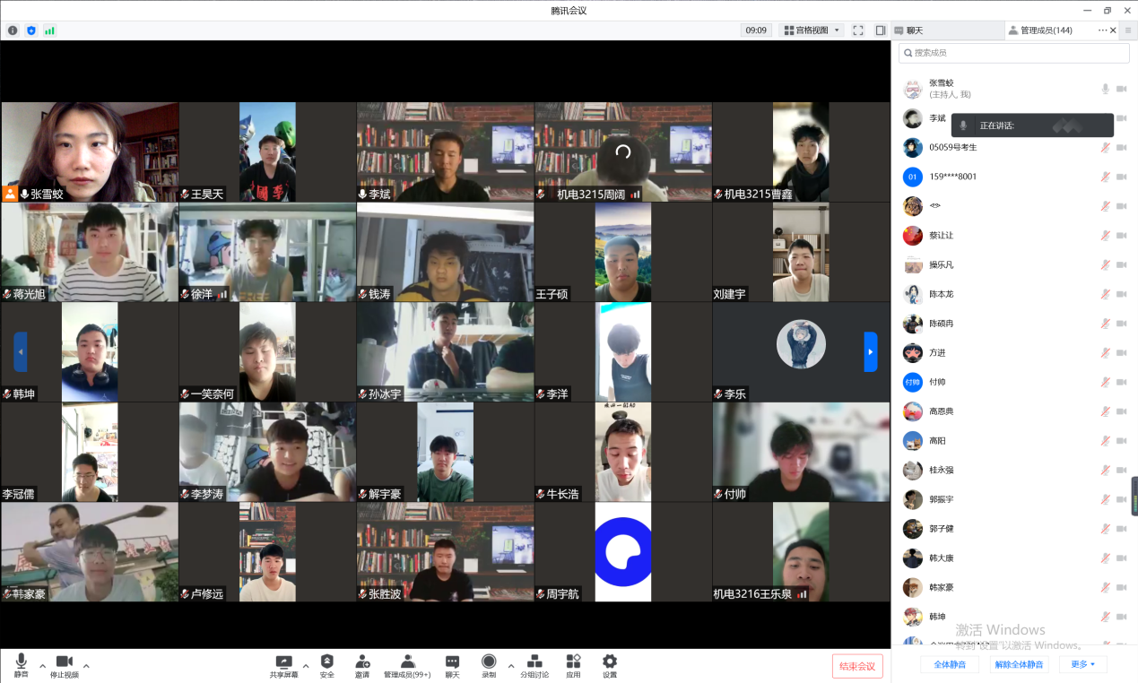
Task: Select 周宇航 video tile
Action: pyautogui.click(x=623, y=552)
